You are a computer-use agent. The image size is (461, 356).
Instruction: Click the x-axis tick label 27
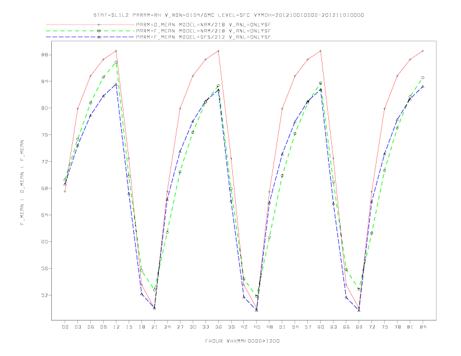[180, 327]
